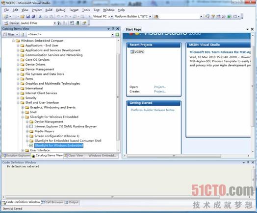Image resolution: width=257 pixels, height=213 pixels.
Task: Click the Start Debugging play icon
Action: [89, 17]
